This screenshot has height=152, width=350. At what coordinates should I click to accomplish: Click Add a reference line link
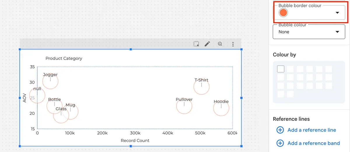pyautogui.click(x=312, y=130)
